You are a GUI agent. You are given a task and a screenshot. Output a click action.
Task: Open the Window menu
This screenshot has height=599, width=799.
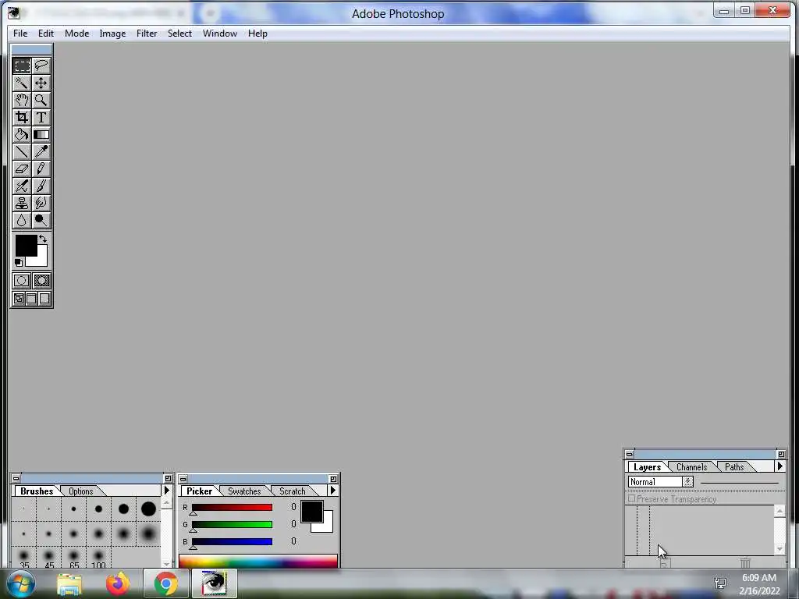[x=219, y=34]
